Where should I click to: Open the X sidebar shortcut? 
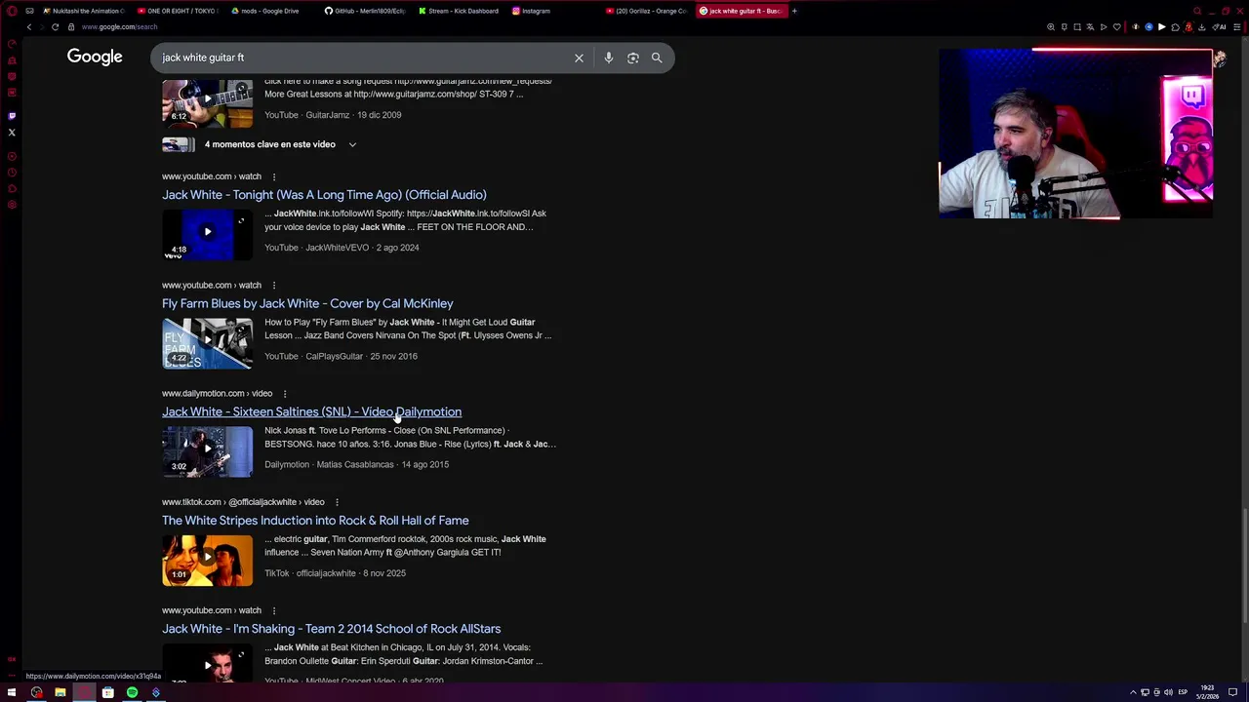point(12,133)
